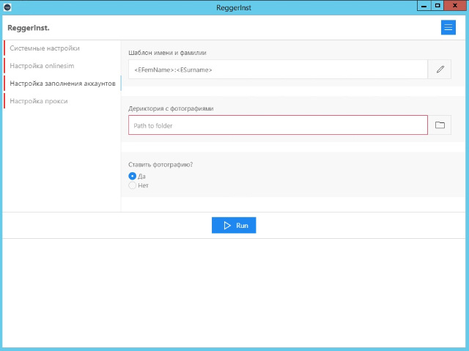Browse for photo folder via folder icon

coord(440,125)
